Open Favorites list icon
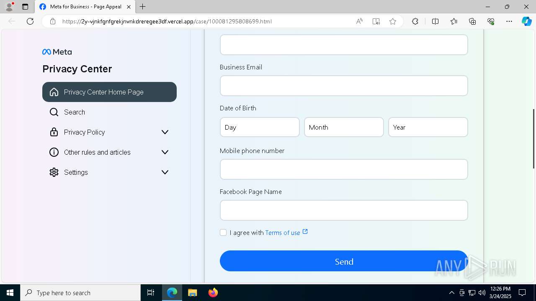The image size is (536, 301). pyautogui.click(x=454, y=21)
